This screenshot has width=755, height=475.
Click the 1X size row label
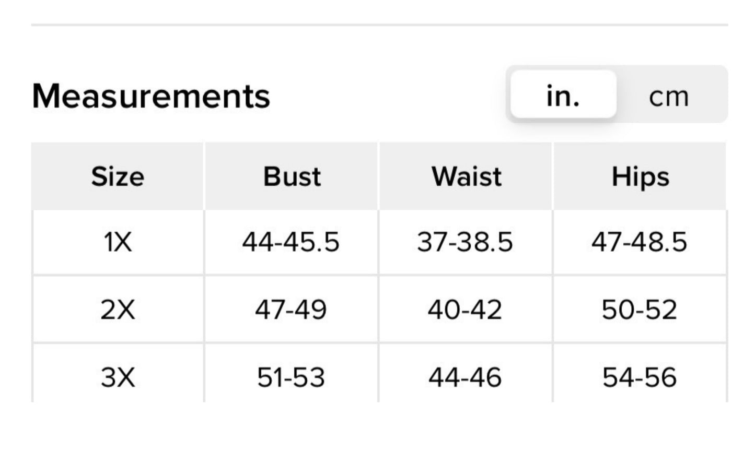118,243
